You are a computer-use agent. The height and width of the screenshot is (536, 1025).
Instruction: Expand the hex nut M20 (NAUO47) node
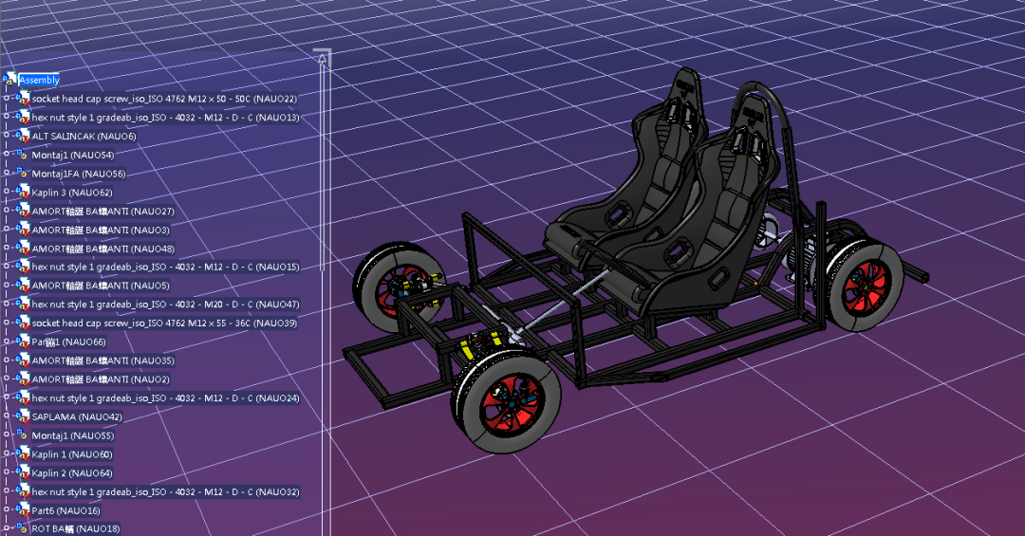(7, 304)
